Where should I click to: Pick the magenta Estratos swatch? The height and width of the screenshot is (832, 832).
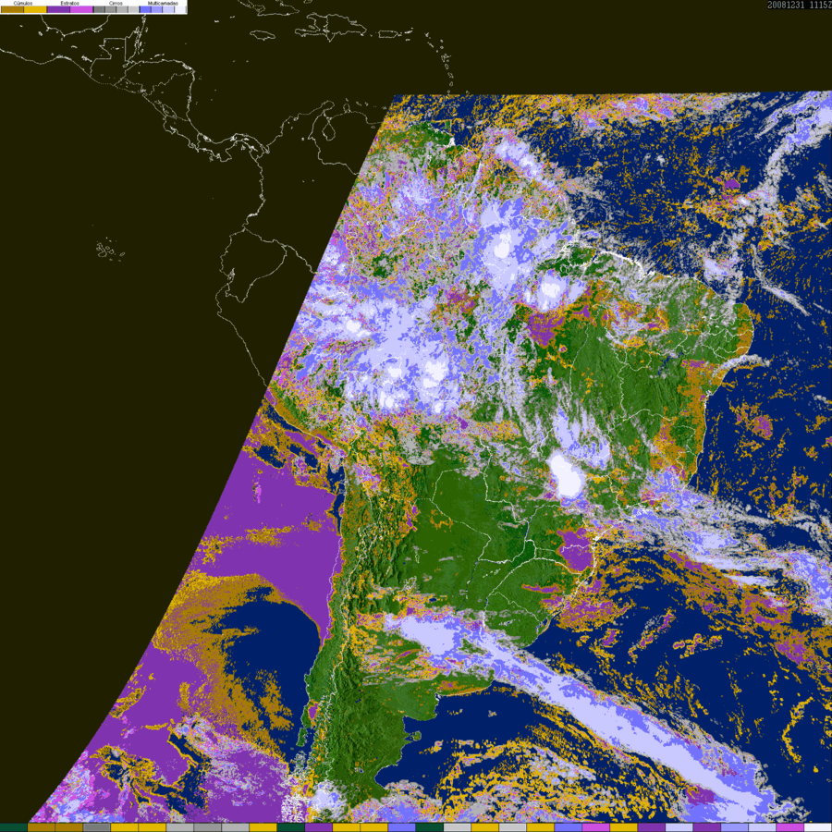click(81, 9)
